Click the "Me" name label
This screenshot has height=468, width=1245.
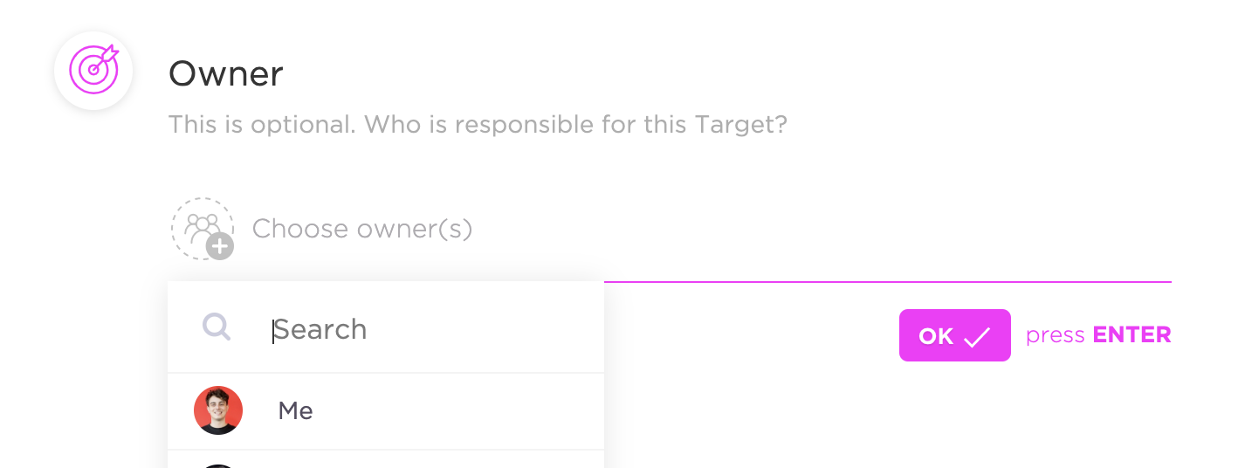296,411
